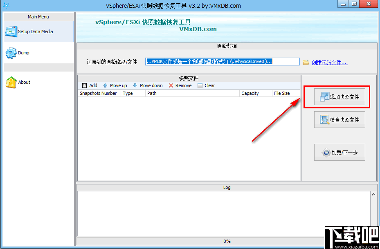The width and height of the screenshot is (380, 249).
Task: Click the highlighted 添加快照文件 button
Action: click(340, 96)
